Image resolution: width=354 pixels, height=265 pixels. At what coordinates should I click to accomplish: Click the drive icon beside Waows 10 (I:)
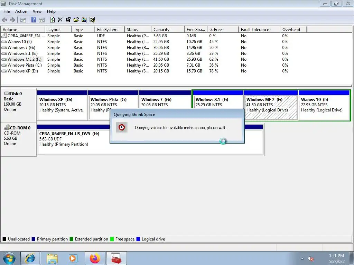point(4,42)
